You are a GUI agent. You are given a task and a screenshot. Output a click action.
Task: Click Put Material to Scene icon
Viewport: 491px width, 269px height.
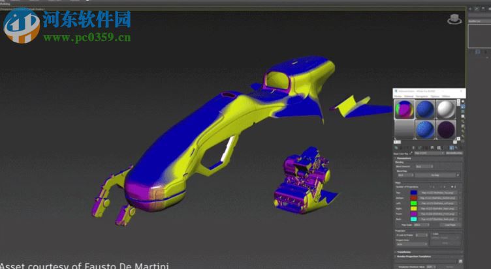click(x=402, y=148)
